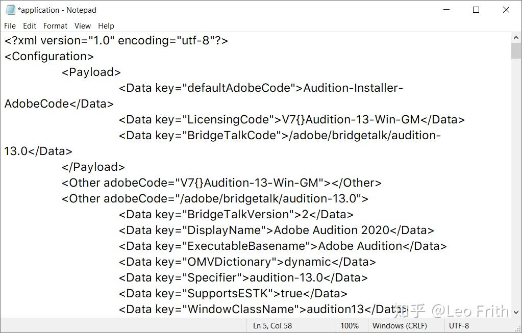
Task: Click the UTF-8 encoding indicator
Action: pyautogui.click(x=458, y=325)
